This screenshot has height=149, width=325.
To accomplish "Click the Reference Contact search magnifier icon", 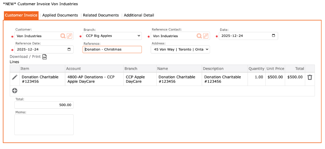I will [199, 36].
